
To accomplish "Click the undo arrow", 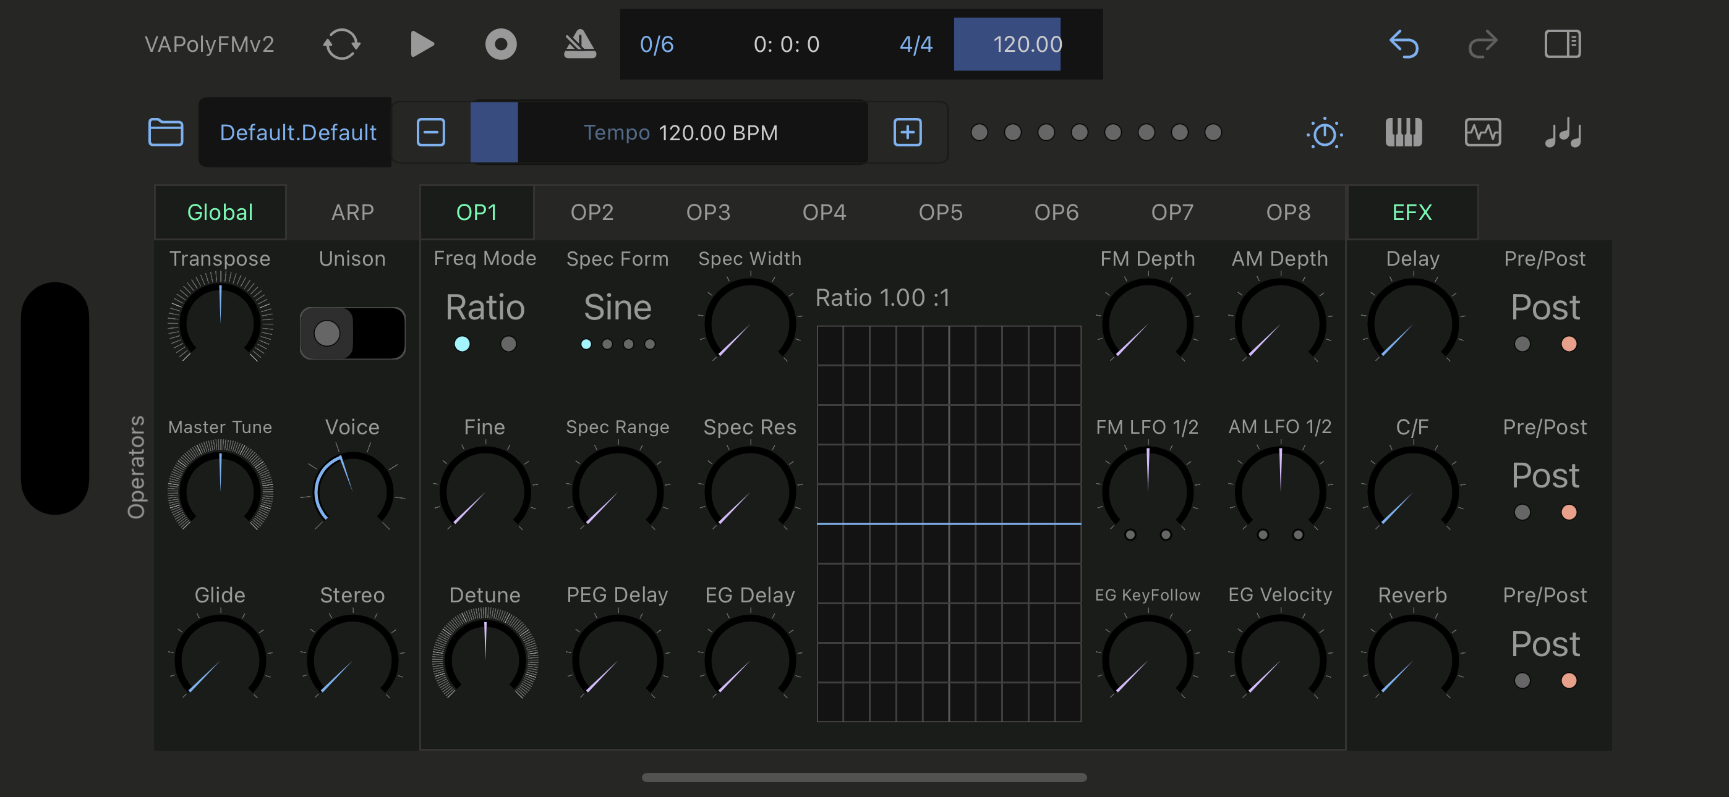I will 1404,44.
